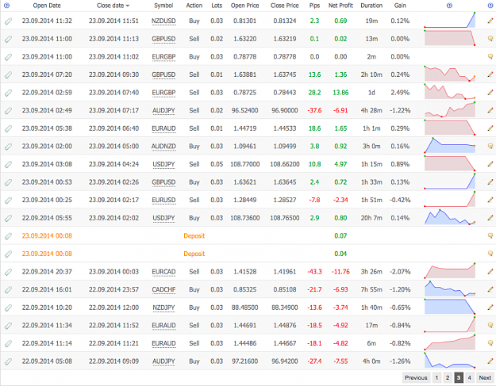Click the pencil icon on the EURUSD row
This screenshot has height=386, width=496.
coord(490,200)
